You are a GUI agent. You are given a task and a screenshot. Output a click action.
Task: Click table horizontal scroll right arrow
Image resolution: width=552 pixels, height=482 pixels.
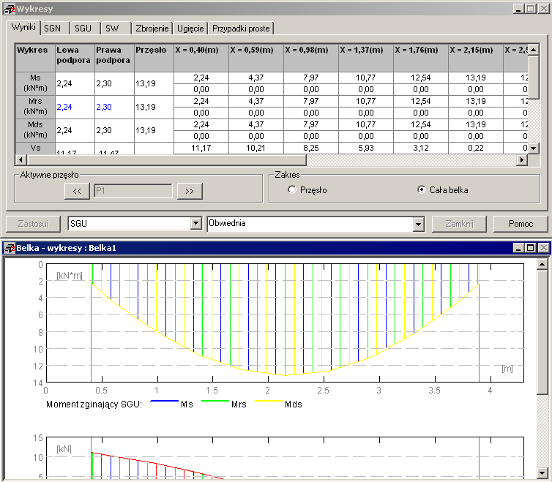click(x=522, y=159)
